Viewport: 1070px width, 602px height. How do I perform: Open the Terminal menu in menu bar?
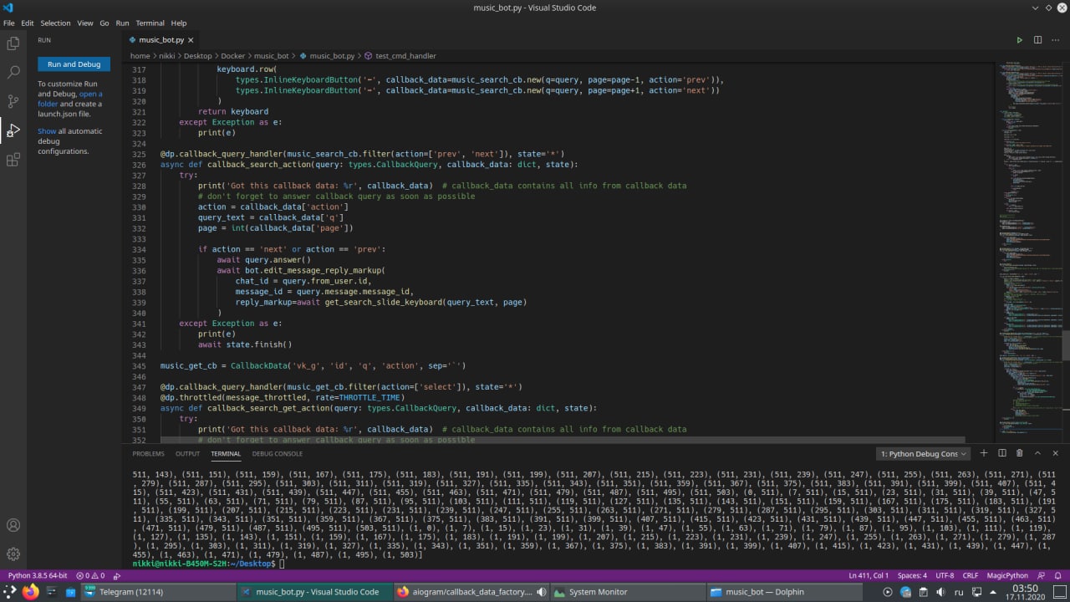[x=150, y=23]
